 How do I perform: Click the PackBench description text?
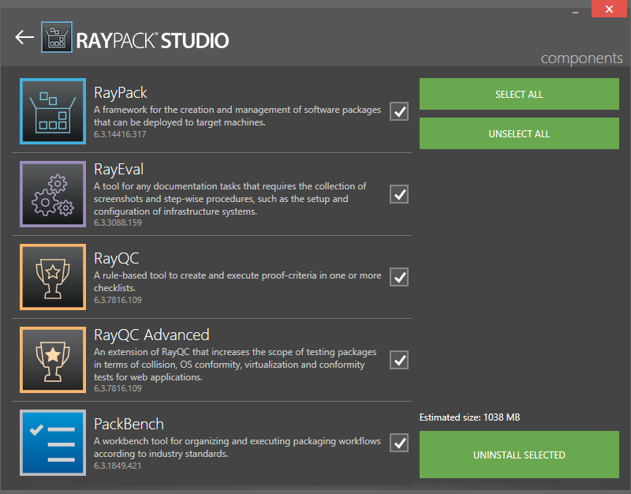[x=237, y=447]
